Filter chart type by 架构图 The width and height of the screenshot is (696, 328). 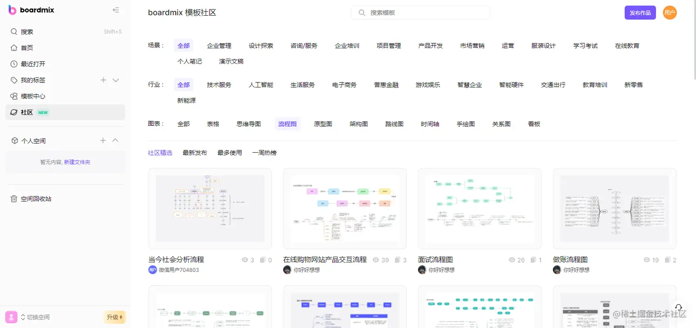point(359,124)
